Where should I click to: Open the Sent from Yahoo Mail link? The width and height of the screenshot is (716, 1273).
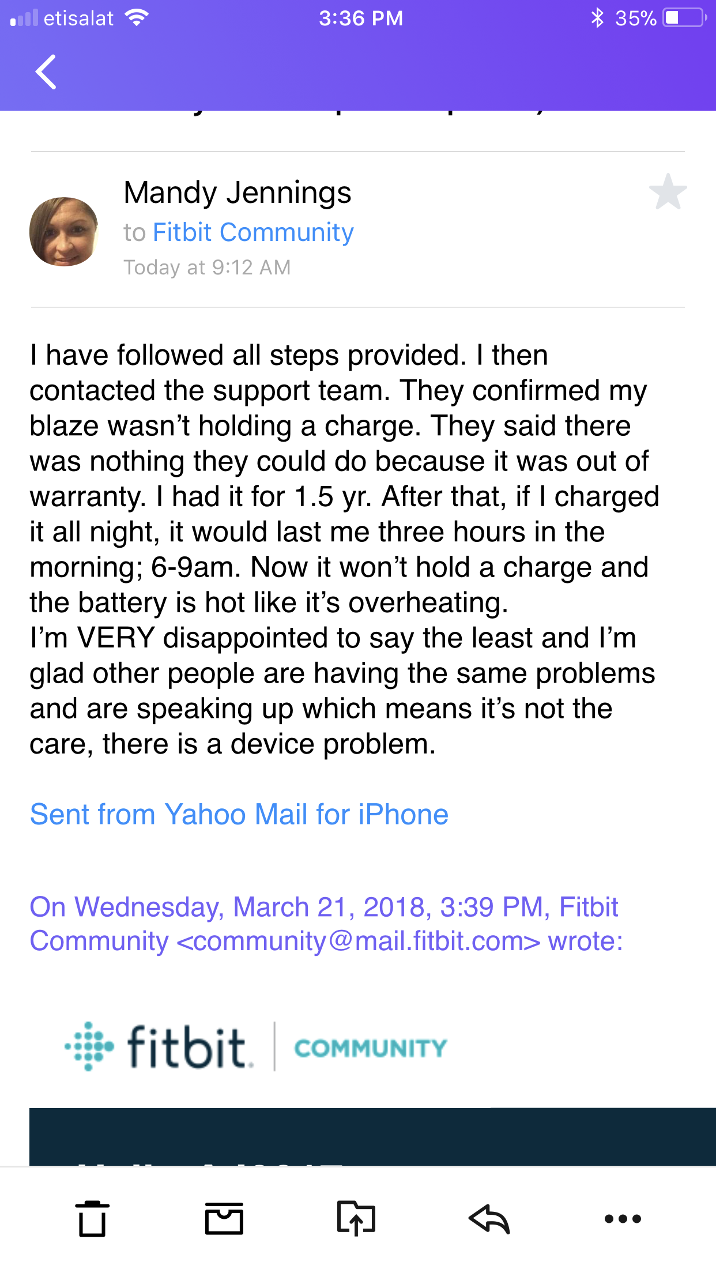point(239,815)
